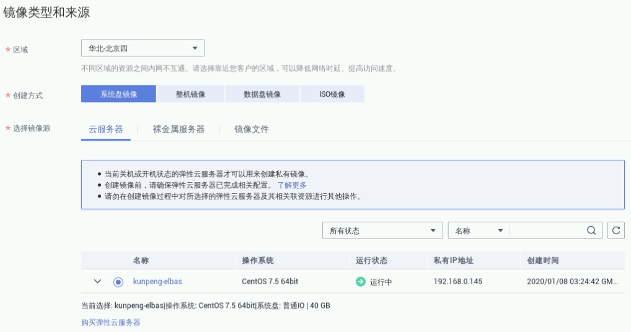Click the search magnifier icon

(x=591, y=230)
